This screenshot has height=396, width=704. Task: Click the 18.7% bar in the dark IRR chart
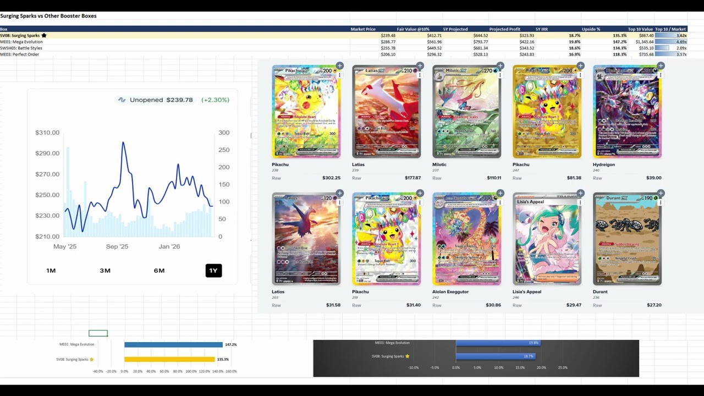click(496, 356)
